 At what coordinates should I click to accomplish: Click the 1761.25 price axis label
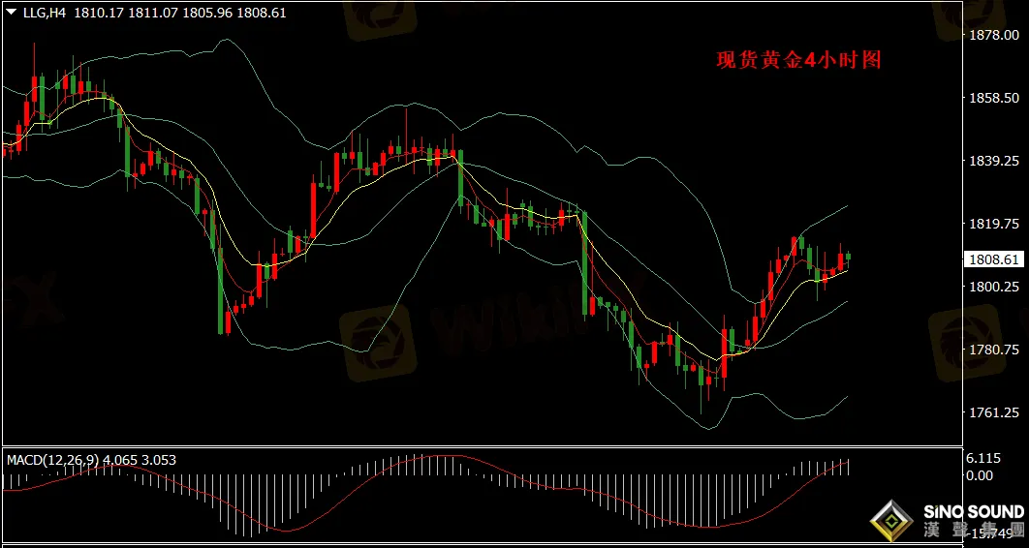coord(994,412)
